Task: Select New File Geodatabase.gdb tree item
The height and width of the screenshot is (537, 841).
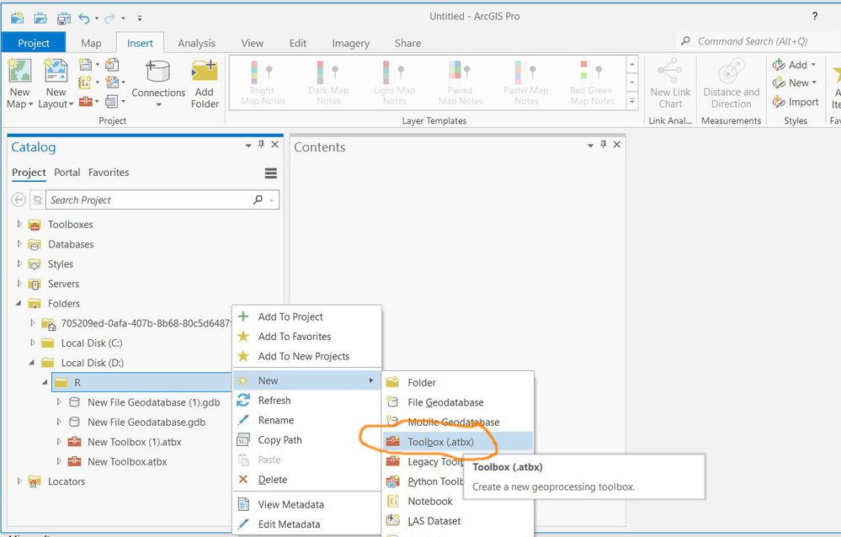Action: point(146,423)
